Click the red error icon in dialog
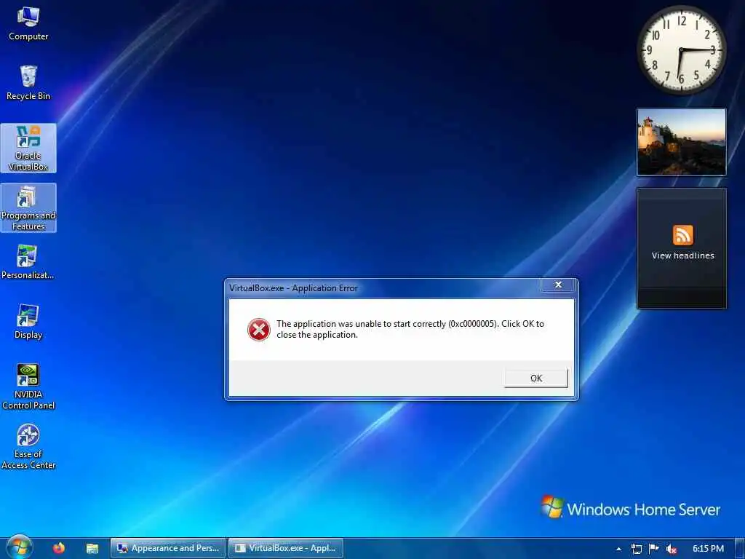 [x=259, y=330]
